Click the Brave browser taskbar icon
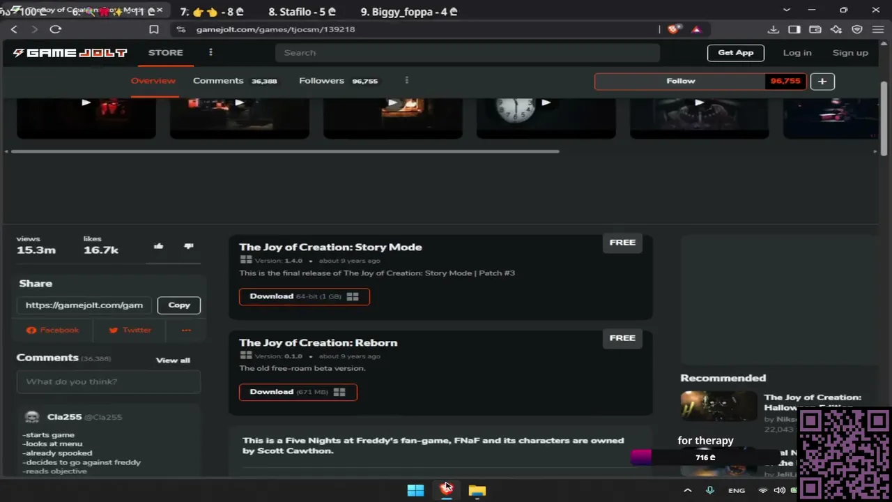 (446, 489)
